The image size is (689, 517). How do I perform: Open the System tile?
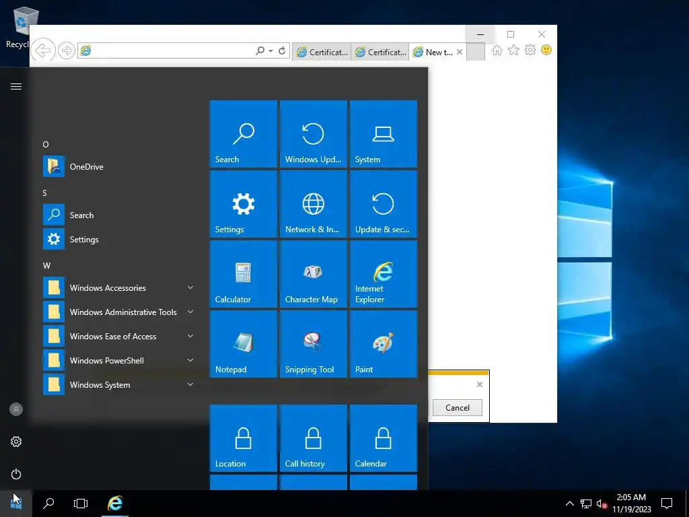[383, 134]
